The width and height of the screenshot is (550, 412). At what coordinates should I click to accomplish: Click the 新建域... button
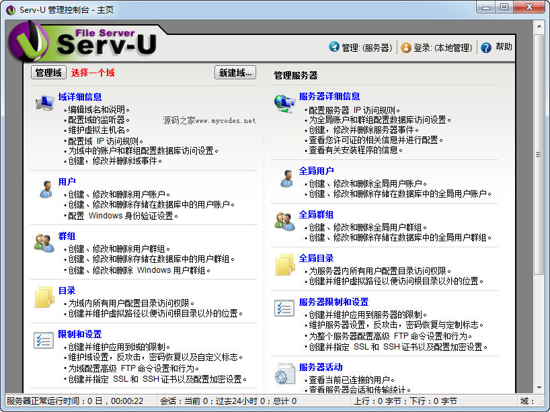(x=235, y=73)
